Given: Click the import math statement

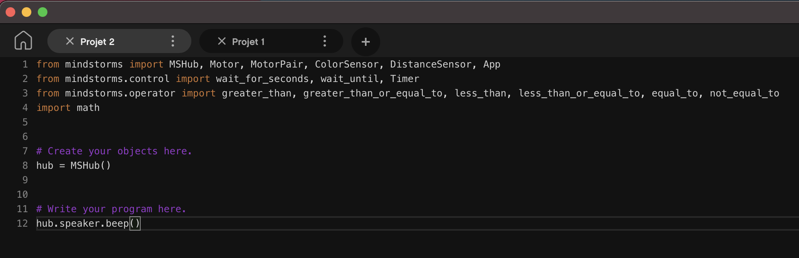Looking at the screenshot, I should [x=68, y=107].
